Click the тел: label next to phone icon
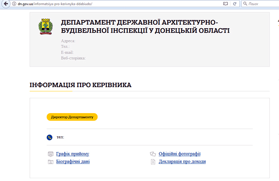This screenshot has height=181, width=279. pos(61,137)
